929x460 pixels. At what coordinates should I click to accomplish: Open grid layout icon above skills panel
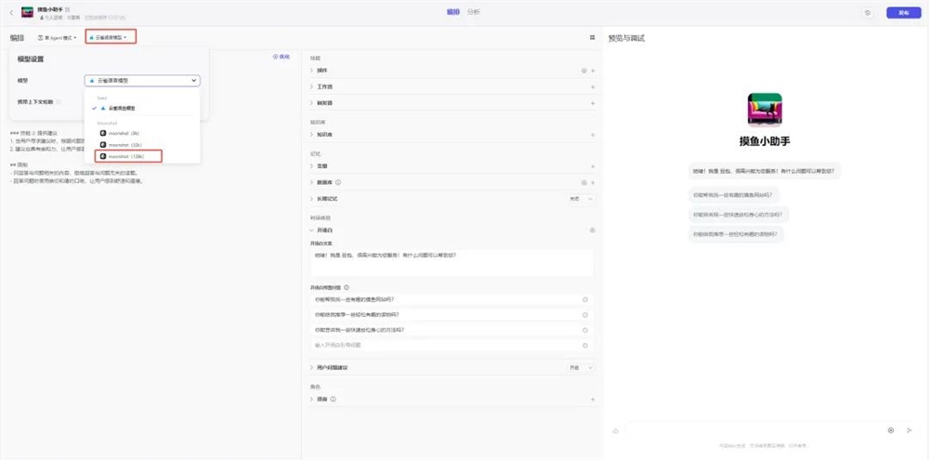pos(592,37)
